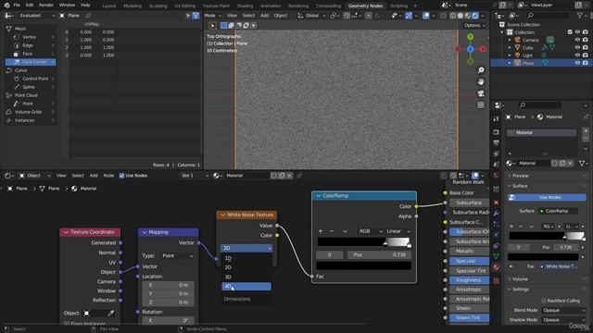Open the Modifiers wrench tab icon
Screen dimensions: 593x333
coord(497,214)
